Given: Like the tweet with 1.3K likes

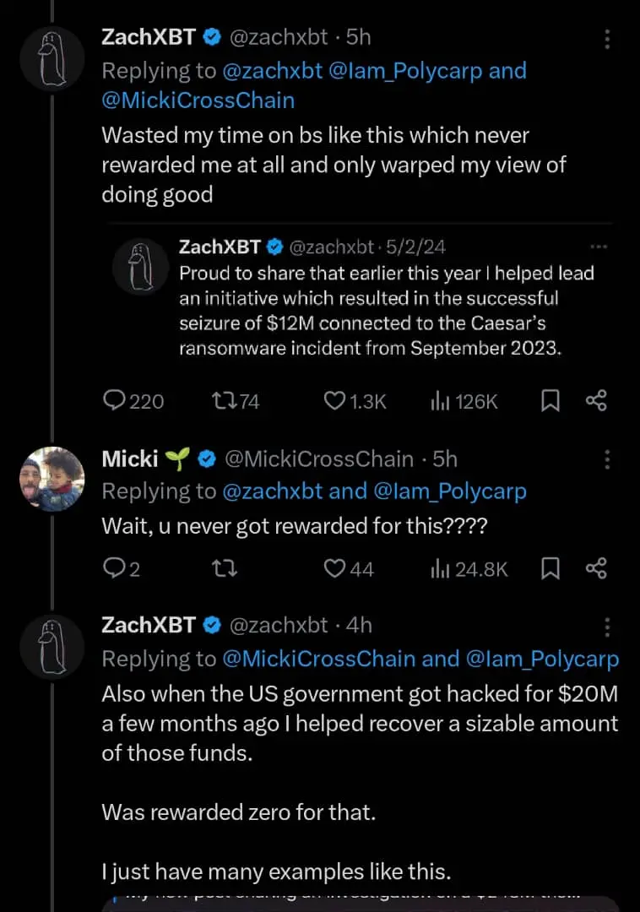Looking at the screenshot, I should (x=335, y=401).
